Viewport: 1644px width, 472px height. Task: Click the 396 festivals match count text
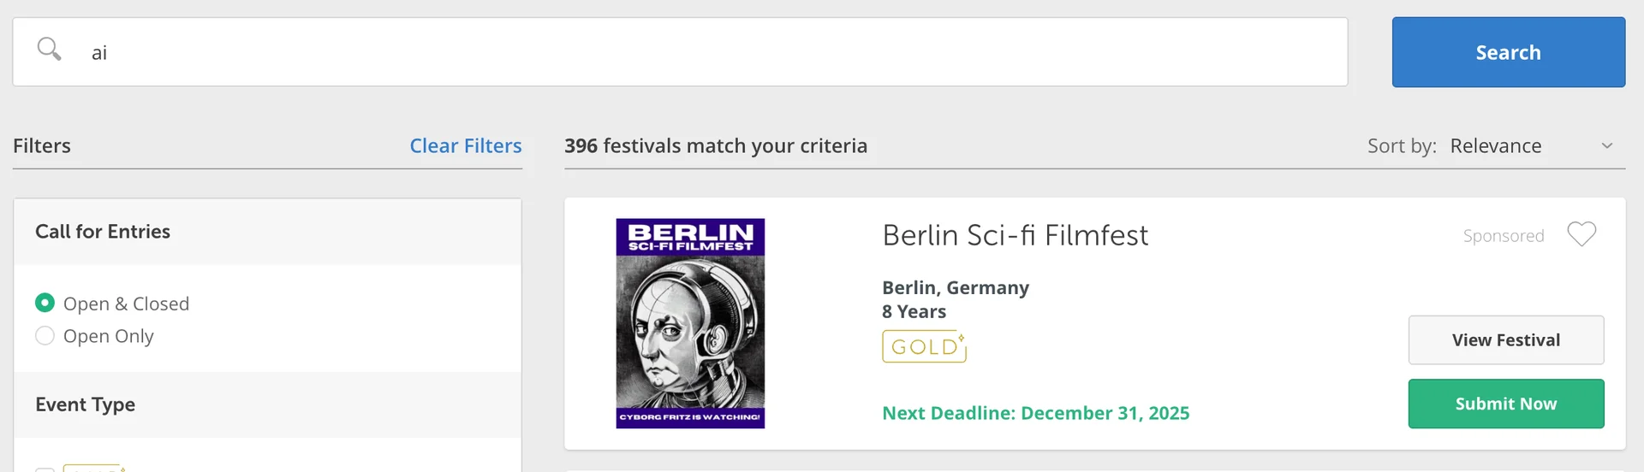click(715, 146)
